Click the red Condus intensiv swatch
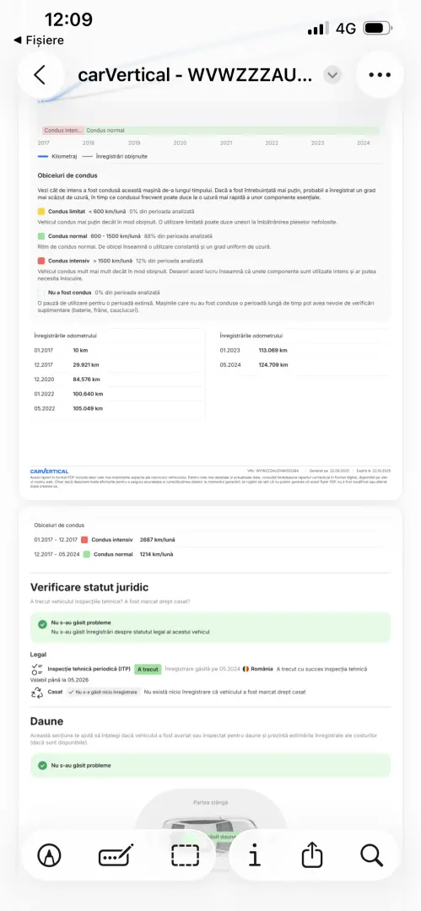 (x=40, y=261)
